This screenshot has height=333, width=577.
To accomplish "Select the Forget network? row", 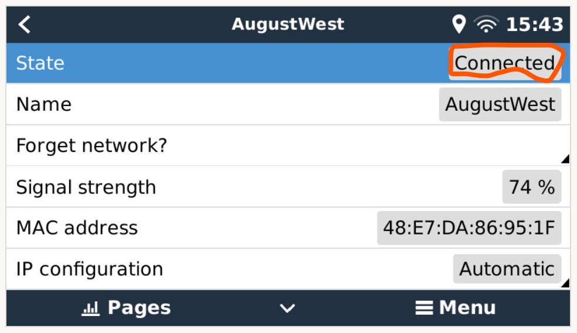I will click(288, 145).
